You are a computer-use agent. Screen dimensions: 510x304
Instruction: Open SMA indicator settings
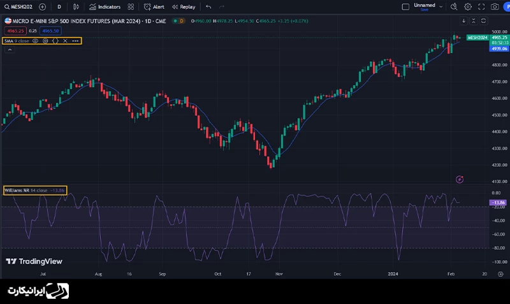click(x=45, y=41)
